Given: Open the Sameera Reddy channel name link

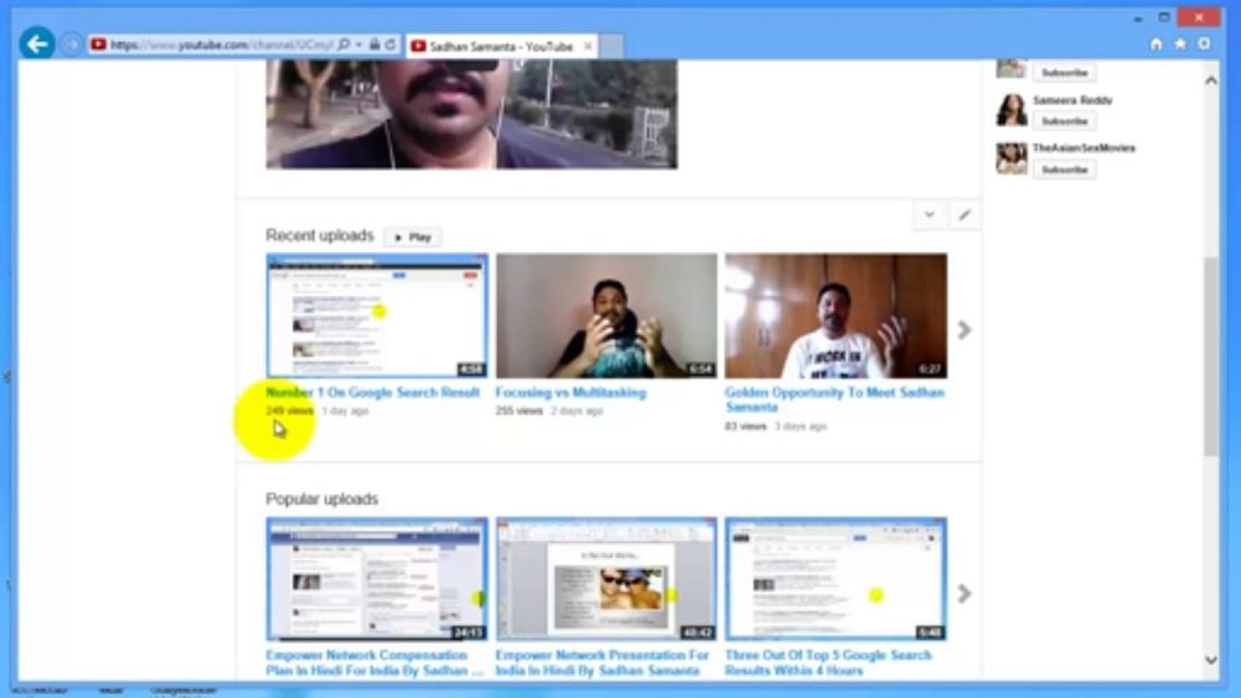Looking at the screenshot, I should coord(1072,100).
